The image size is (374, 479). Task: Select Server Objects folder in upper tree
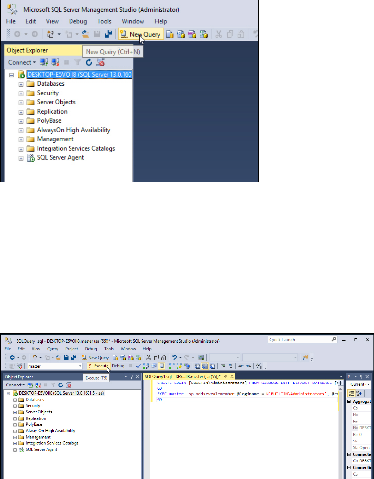56,102
